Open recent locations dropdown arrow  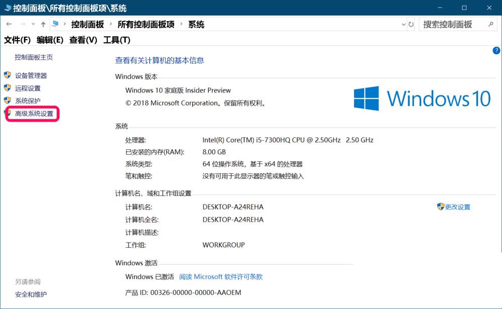point(33,24)
